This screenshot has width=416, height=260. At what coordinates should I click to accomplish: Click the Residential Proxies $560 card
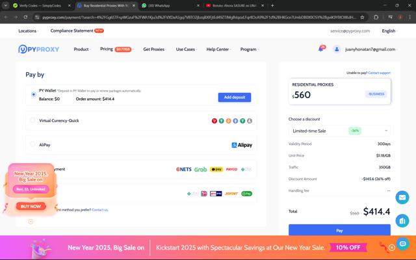point(339,92)
